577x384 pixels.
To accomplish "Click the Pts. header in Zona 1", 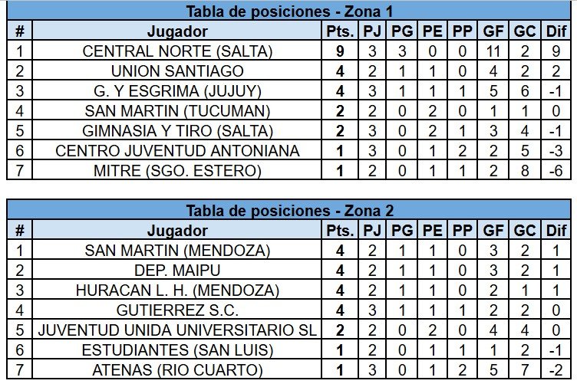I will (340, 31).
